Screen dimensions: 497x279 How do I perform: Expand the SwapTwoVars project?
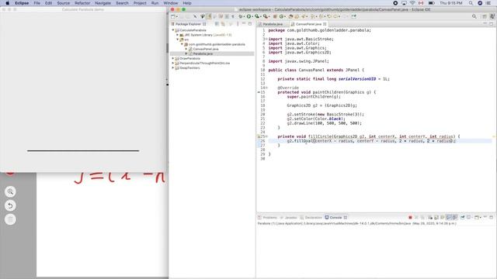(173, 68)
